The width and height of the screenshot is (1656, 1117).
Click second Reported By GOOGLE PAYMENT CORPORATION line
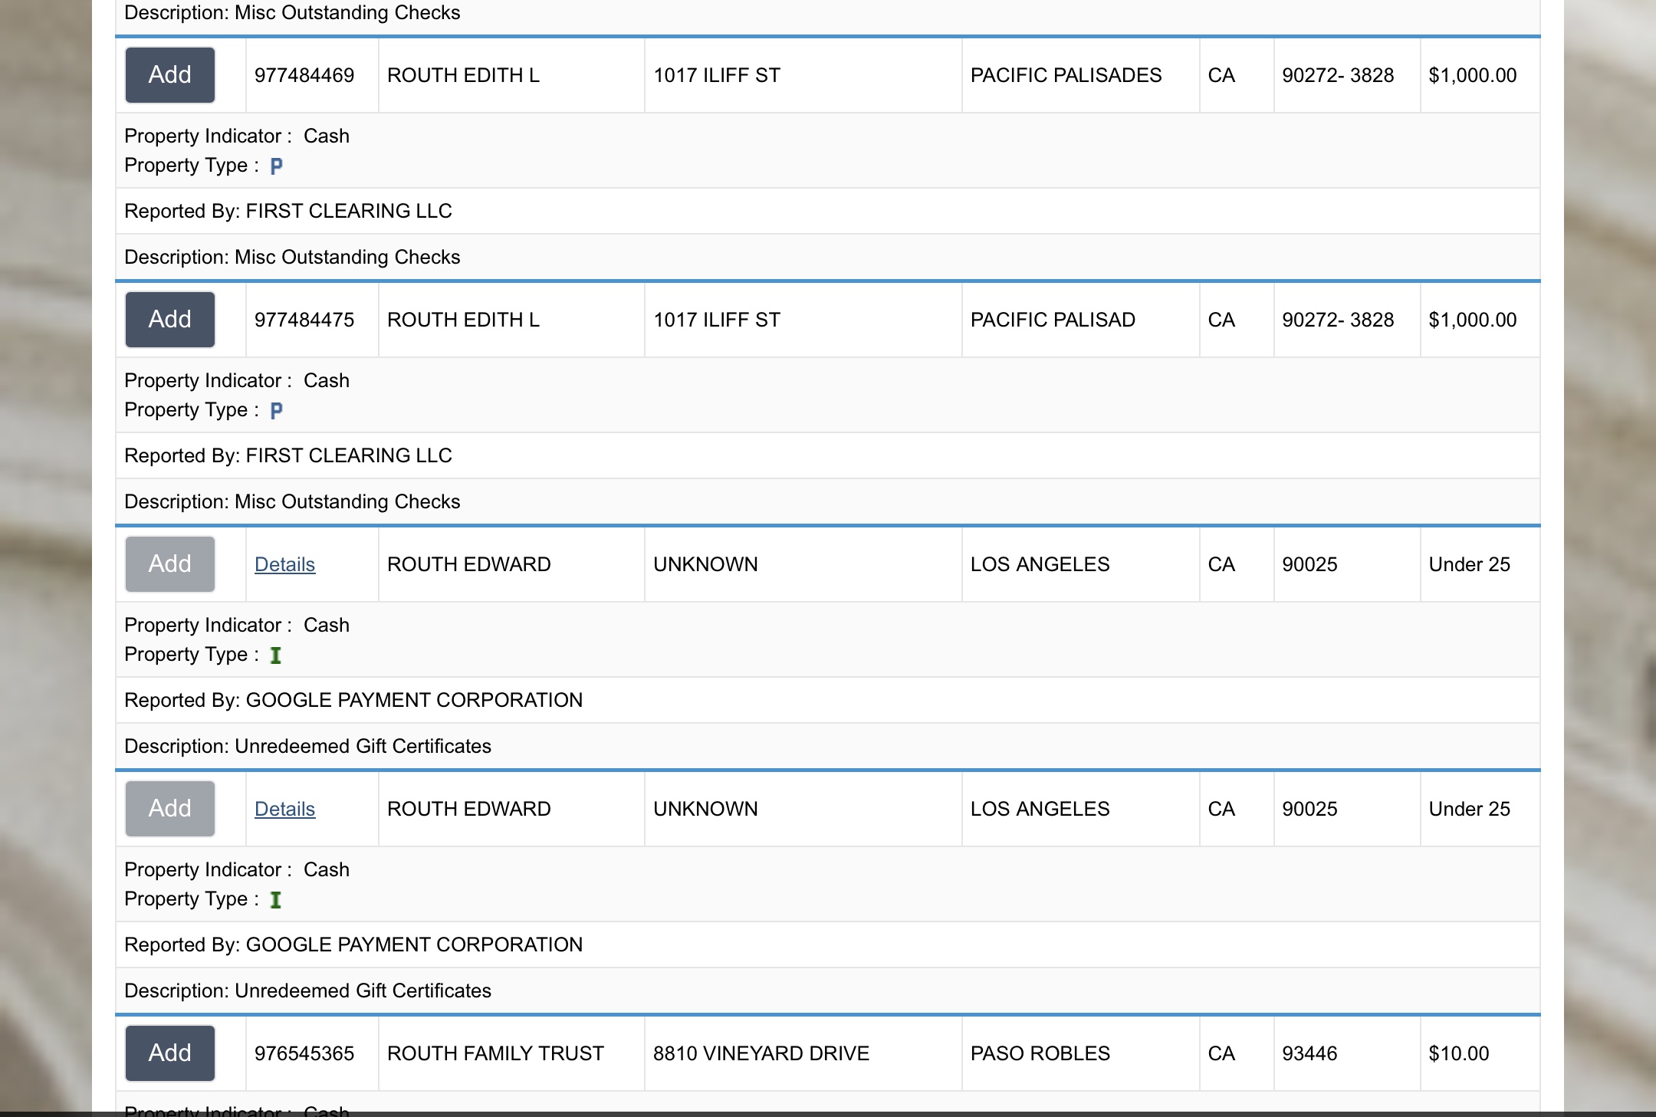pyautogui.click(x=353, y=945)
